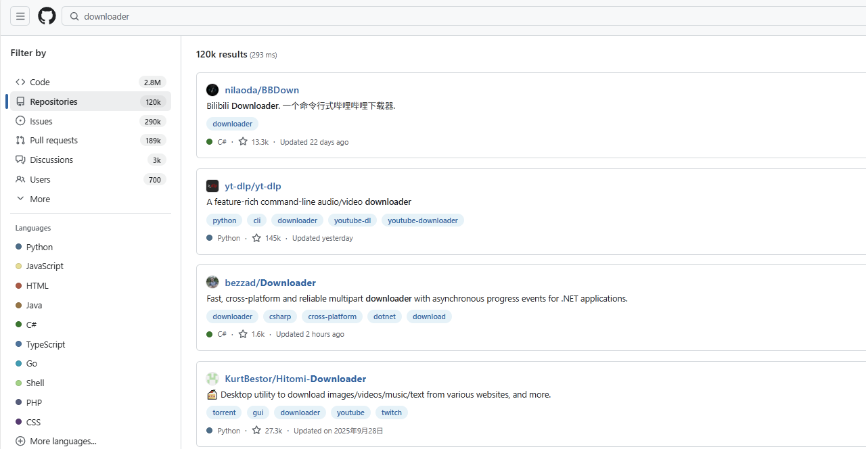Click the More languages plus icon
The height and width of the screenshot is (449, 866).
[20, 442]
